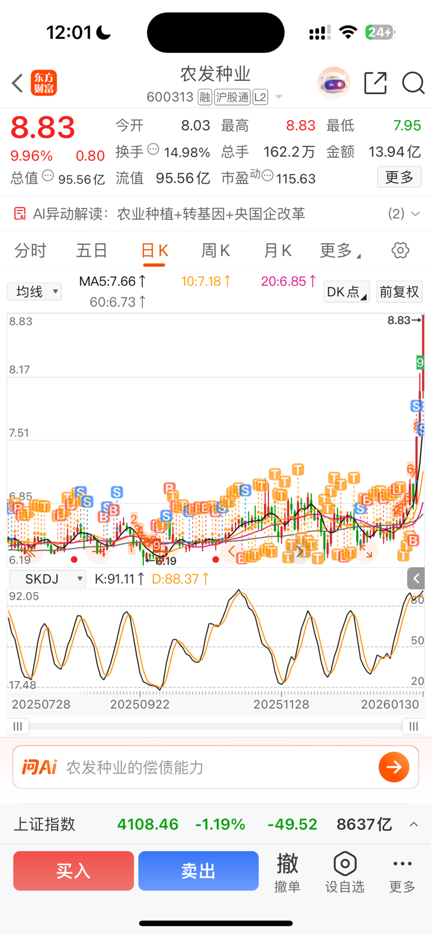432x935 pixels.
Task: Tap the chart range scrollbar track
Action: coord(216,727)
